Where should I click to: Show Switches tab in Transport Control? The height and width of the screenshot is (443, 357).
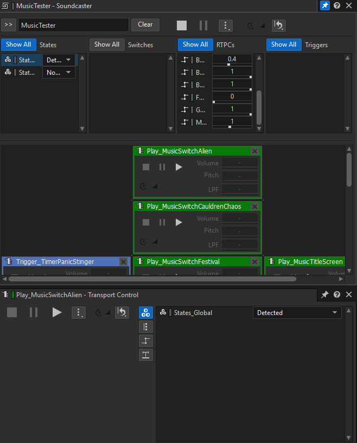146,327
